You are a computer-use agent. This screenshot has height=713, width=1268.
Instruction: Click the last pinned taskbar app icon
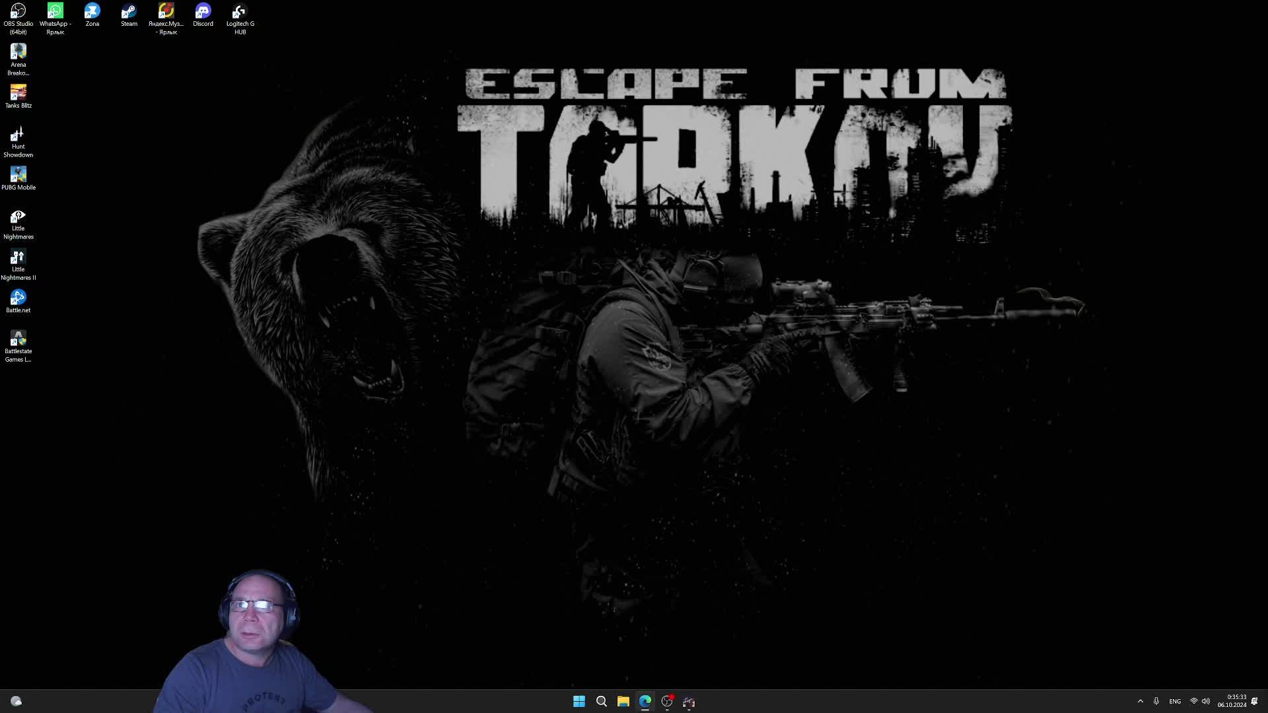pos(689,701)
